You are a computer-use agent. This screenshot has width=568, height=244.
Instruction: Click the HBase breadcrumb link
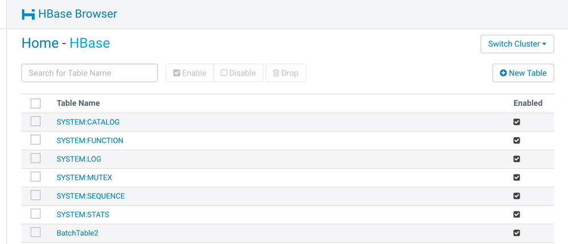click(89, 43)
